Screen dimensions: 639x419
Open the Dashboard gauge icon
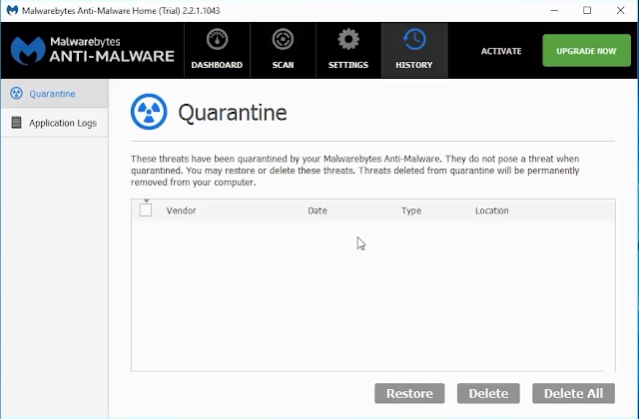[217, 40]
